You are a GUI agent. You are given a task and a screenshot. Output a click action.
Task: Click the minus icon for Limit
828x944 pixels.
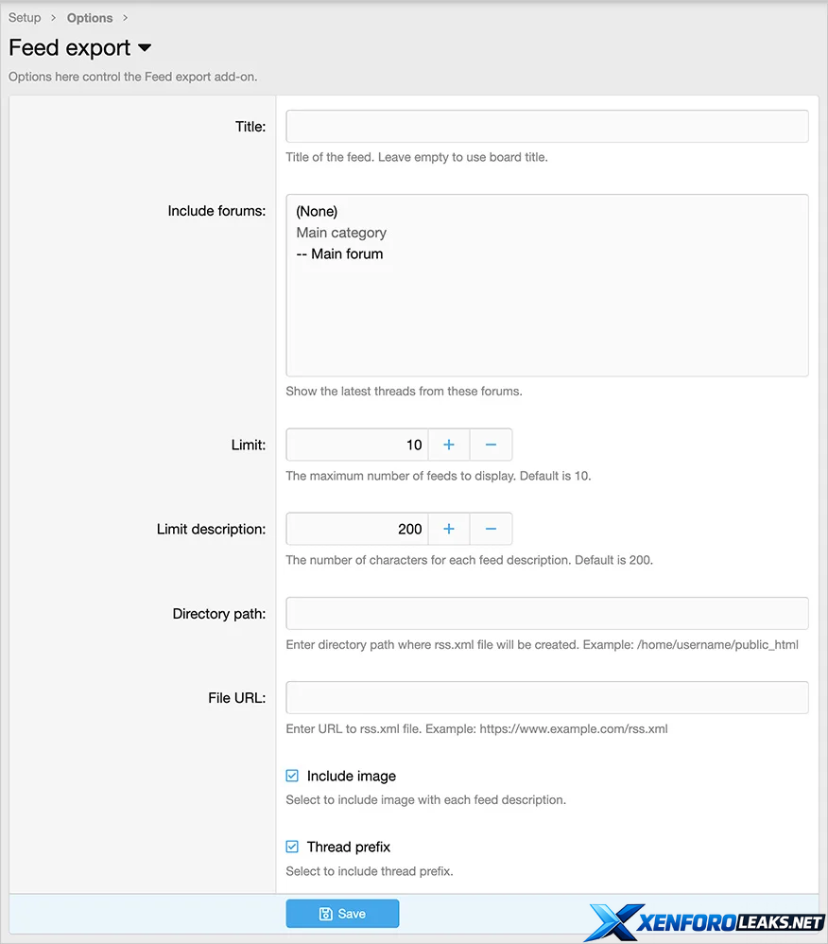point(491,445)
